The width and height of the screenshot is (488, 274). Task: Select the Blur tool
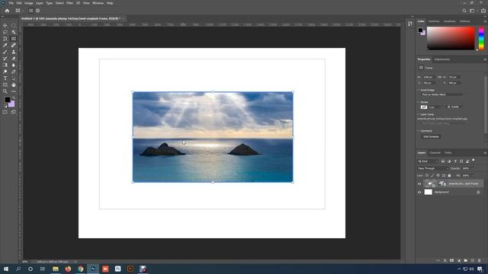pos(14,65)
